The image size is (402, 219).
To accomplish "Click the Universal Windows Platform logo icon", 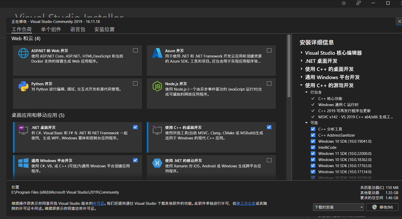I will pyautogui.click(x=23, y=163).
